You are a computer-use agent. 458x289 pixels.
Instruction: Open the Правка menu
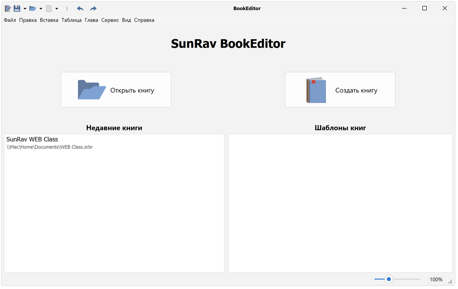(x=28, y=20)
